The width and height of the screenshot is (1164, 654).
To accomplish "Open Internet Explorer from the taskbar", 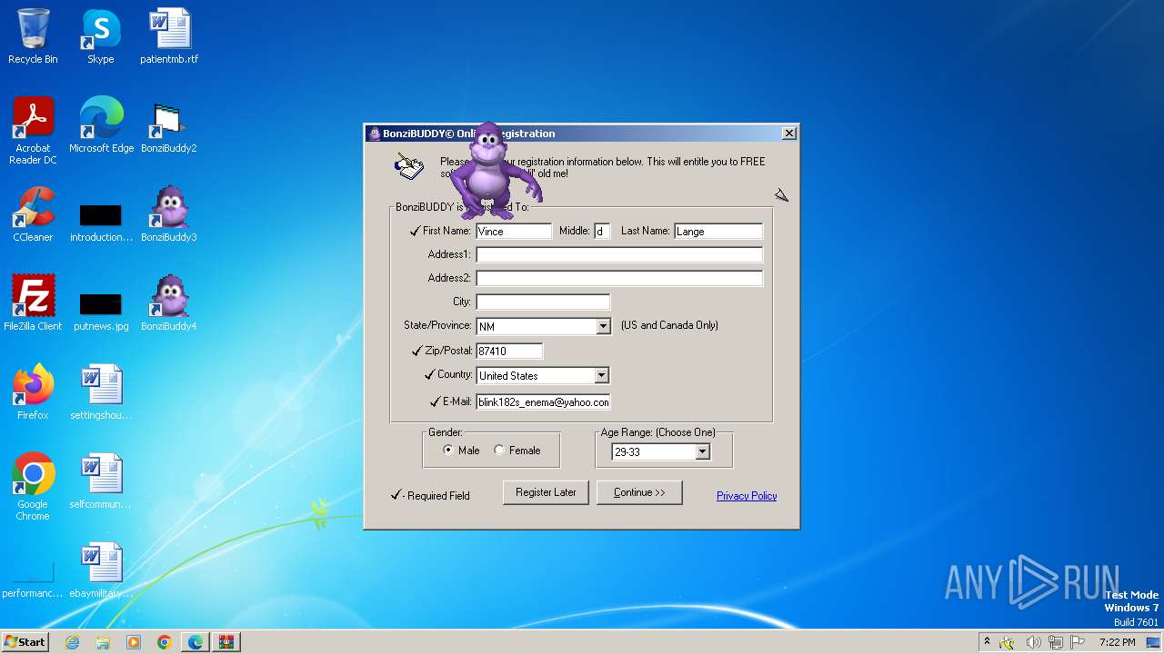I will tap(72, 642).
